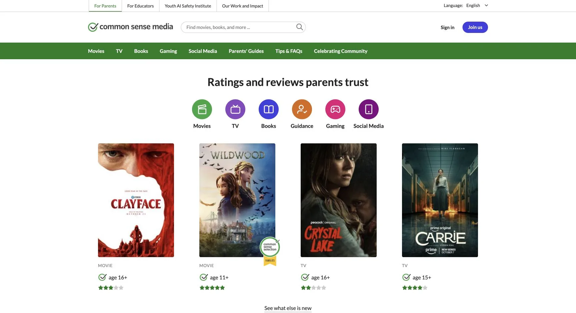Follow the See what else is new link

tap(288, 308)
